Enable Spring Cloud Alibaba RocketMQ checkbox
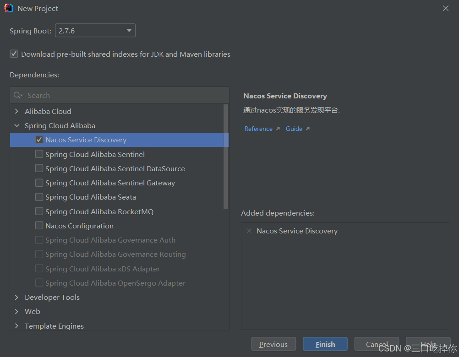Viewport: 459px width, 357px height. 39,211
